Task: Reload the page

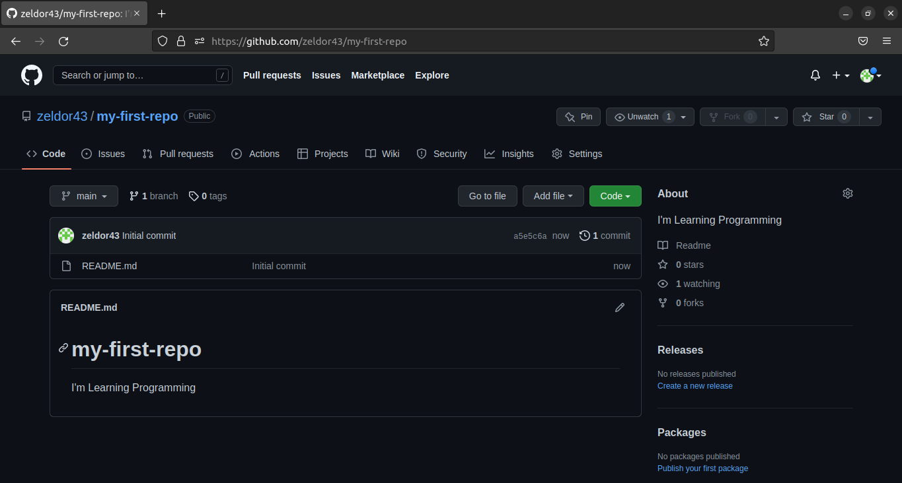Action: (x=63, y=41)
